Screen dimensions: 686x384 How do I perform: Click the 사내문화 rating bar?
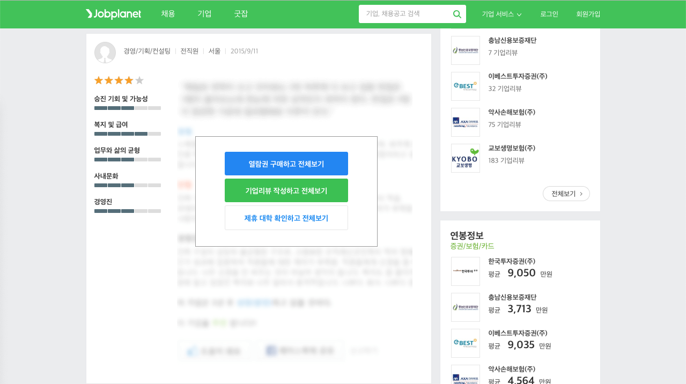pos(128,185)
